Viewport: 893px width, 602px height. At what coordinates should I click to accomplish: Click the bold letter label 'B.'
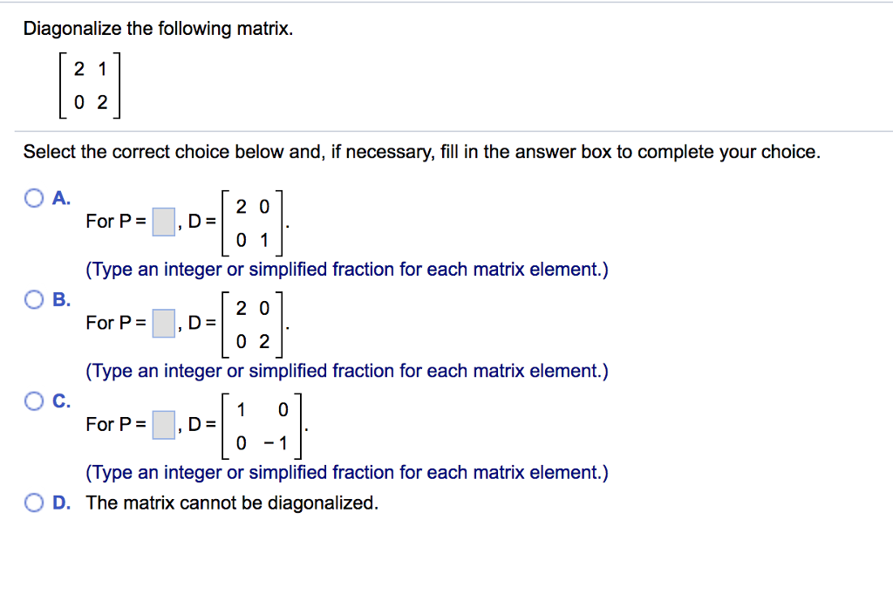(62, 299)
